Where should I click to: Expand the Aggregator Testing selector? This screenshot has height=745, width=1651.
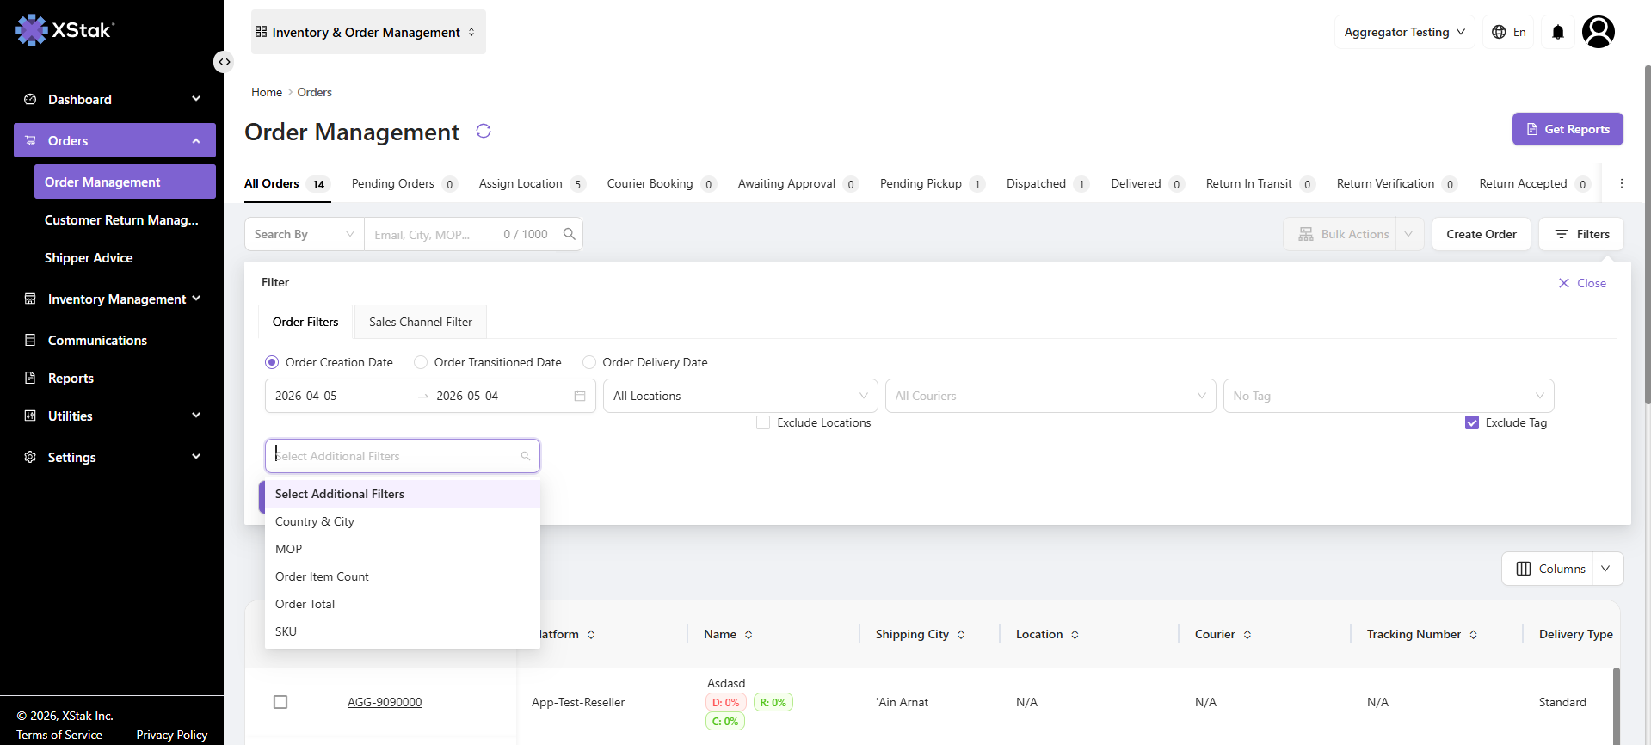(1404, 32)
